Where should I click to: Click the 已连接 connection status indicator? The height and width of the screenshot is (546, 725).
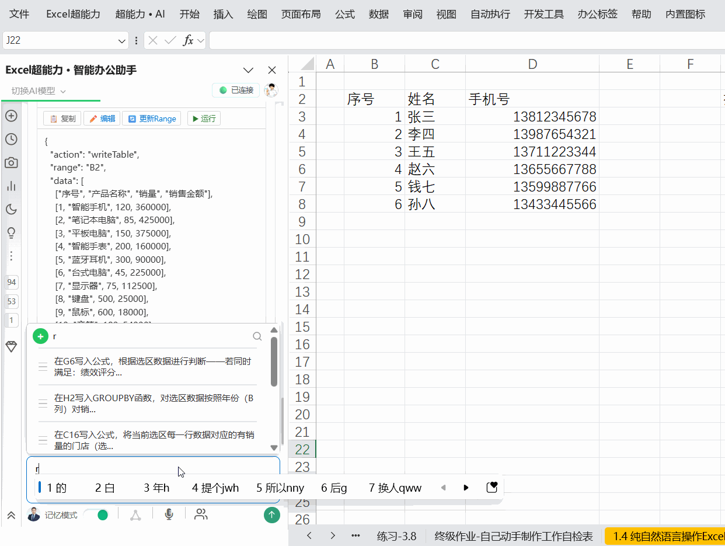pyautogui.click(x=236, y=90)
